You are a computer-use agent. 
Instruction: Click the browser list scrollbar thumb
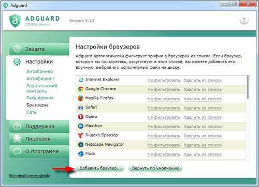click(x=248, y=87)
